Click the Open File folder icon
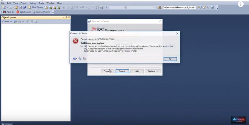Screen dimensions: 249x125 coord(16,7)
